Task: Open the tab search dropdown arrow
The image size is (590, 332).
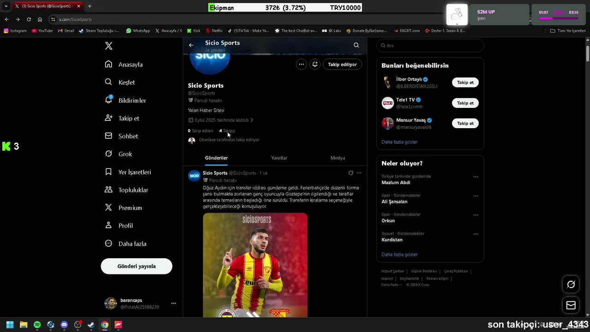Action: 6,6
